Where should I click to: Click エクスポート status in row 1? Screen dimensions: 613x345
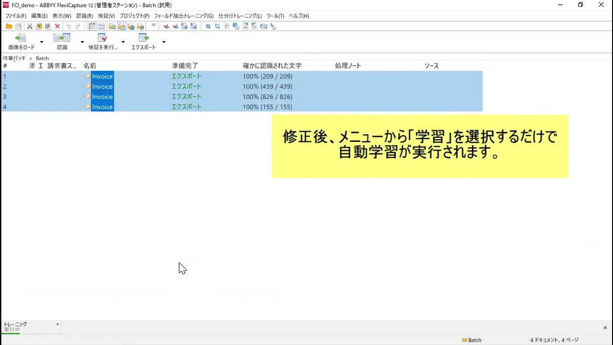pos(186,76)
